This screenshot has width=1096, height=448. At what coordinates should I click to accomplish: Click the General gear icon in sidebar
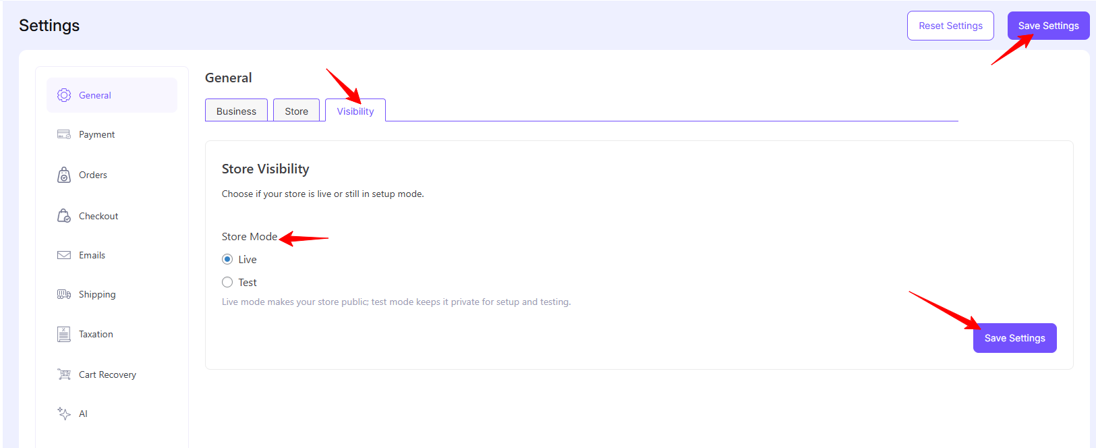pos(64,95)
